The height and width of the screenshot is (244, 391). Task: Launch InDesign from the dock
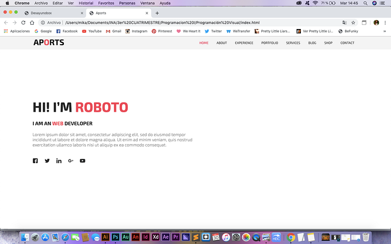pos(145,237)
